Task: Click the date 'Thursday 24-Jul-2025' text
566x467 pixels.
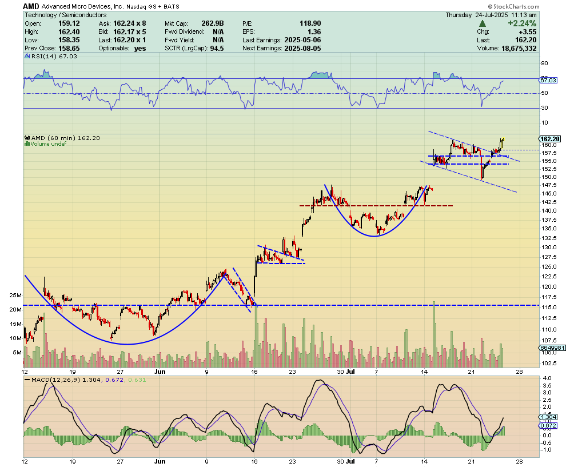Action: pyautogui.click(x=477, y=15)
